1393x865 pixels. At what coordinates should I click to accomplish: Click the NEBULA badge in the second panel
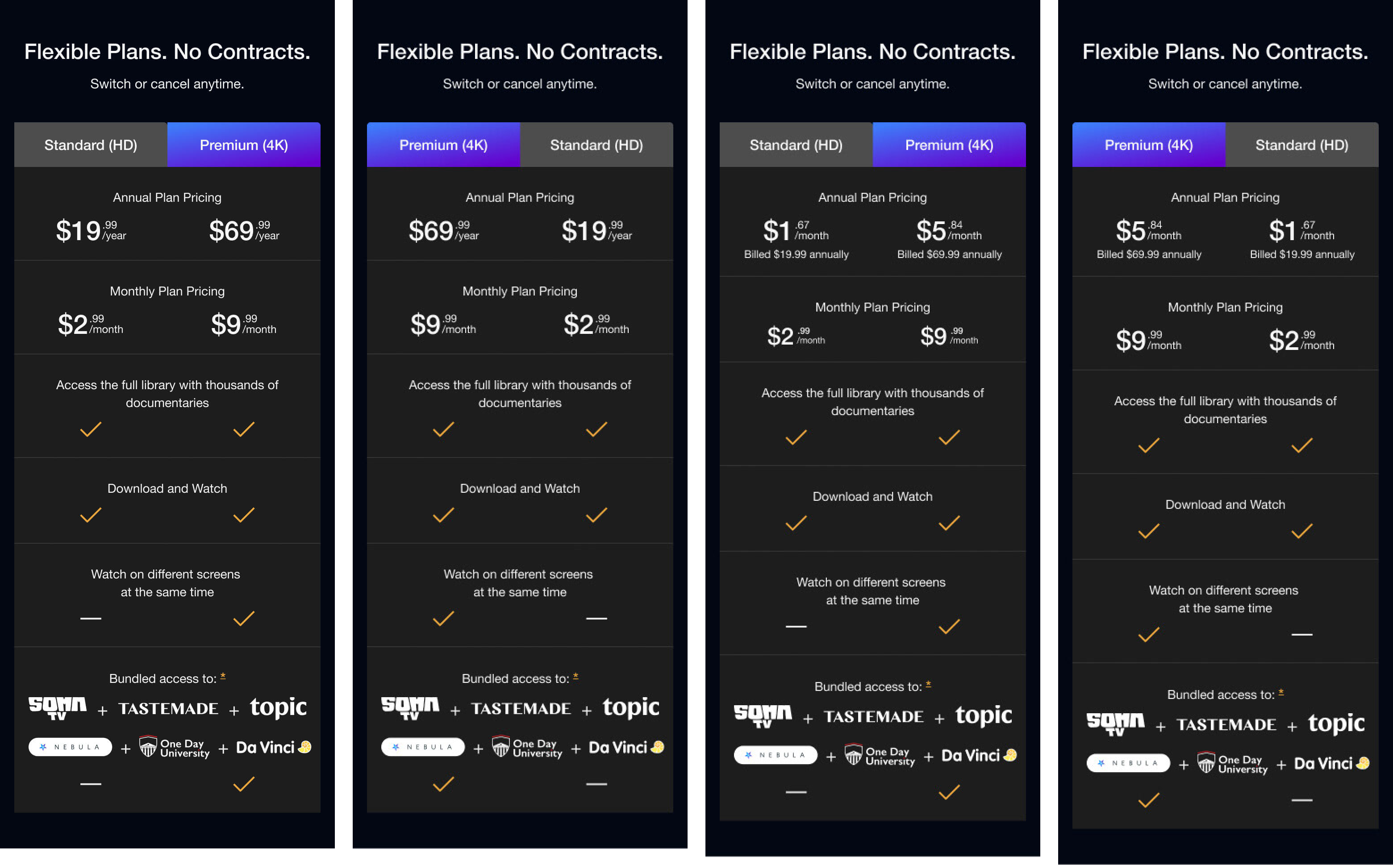tap(423, 747)
